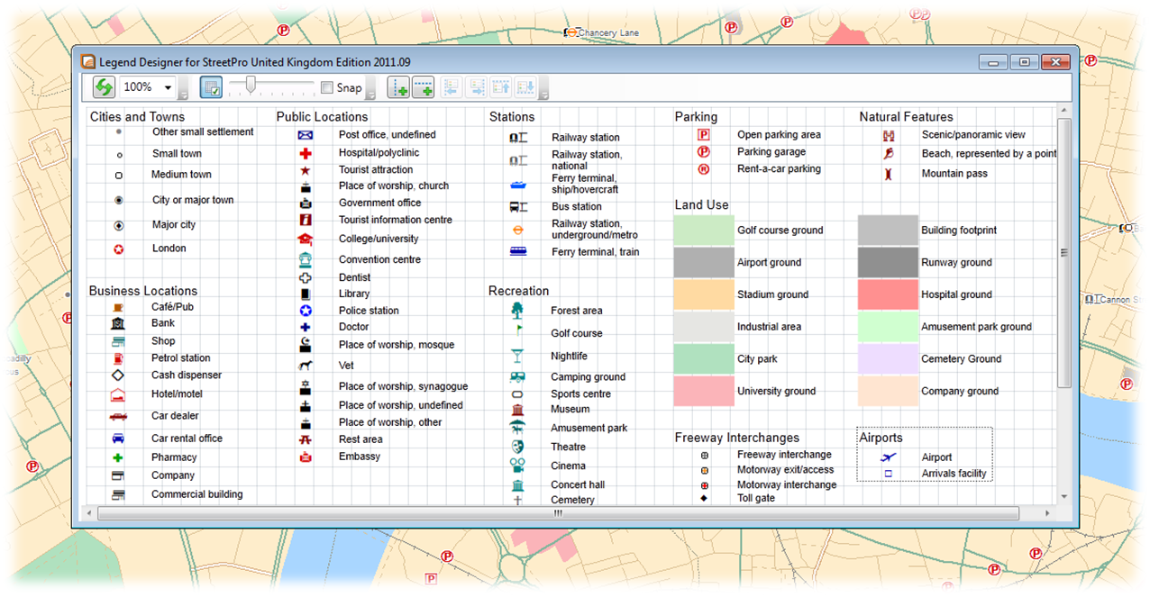Viewport: 1150px width, 597px height.
Task: Select the Police station symbol
Action: 306,311
